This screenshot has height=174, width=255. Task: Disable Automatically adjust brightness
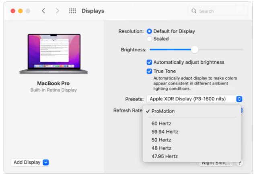(x=149, y=62)
